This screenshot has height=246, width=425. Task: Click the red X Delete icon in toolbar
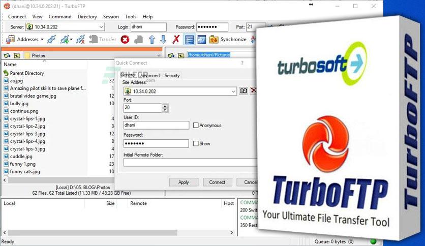click(x=176, y=39)
